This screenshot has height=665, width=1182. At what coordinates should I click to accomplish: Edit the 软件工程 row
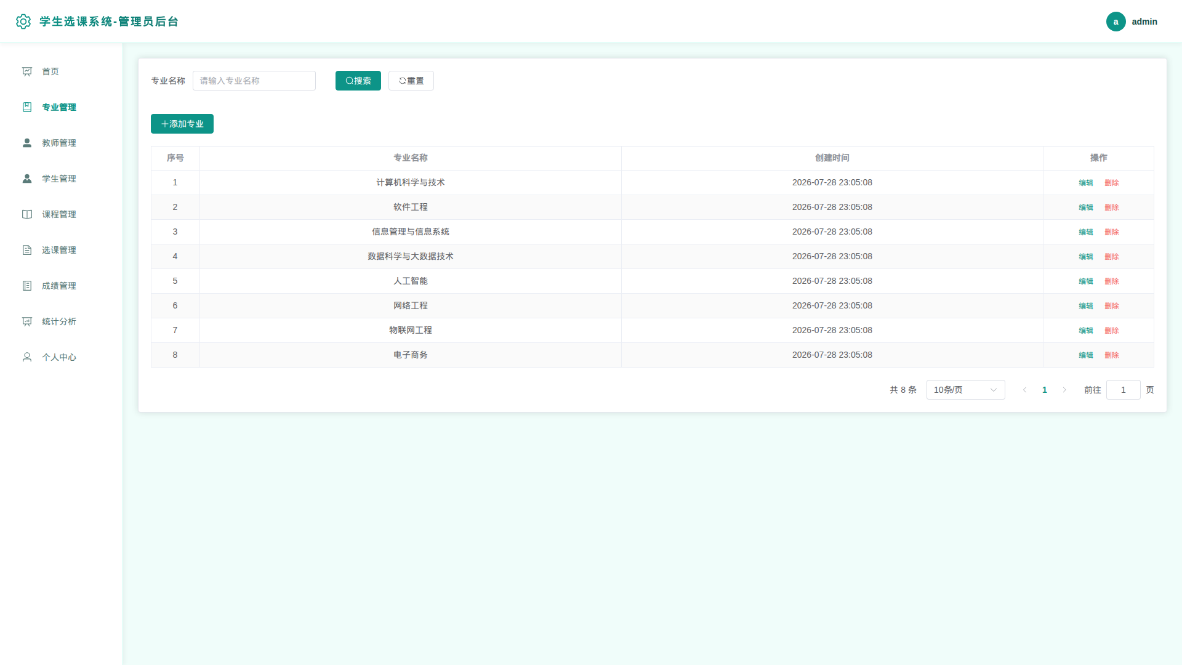pos(1086,208)
